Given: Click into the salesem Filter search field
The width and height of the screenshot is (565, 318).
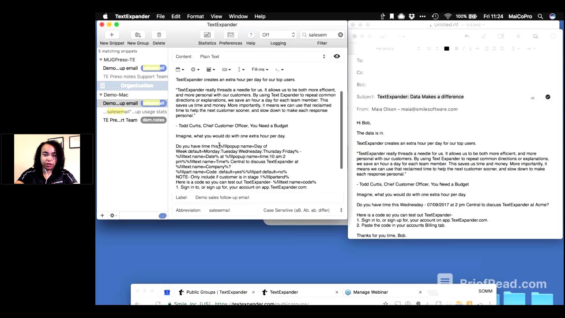Looking at the screenshot, I should coord(322,35).
